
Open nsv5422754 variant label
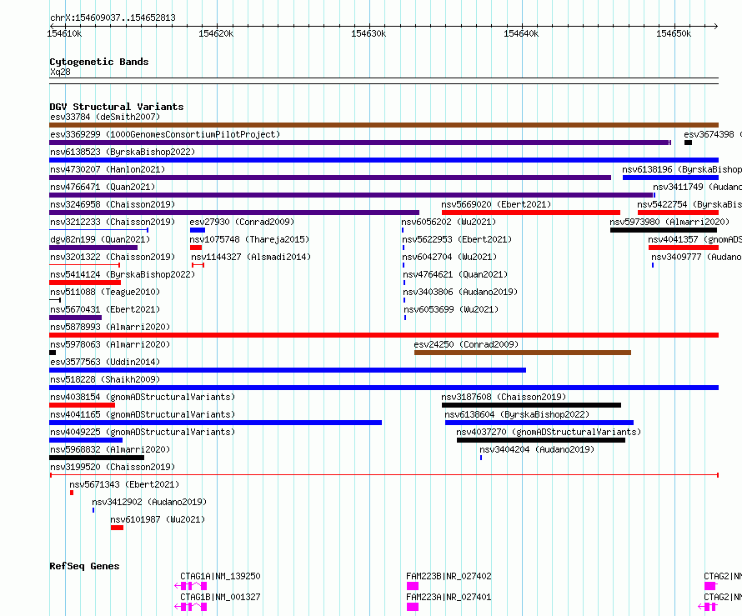[x=689, y=204]
